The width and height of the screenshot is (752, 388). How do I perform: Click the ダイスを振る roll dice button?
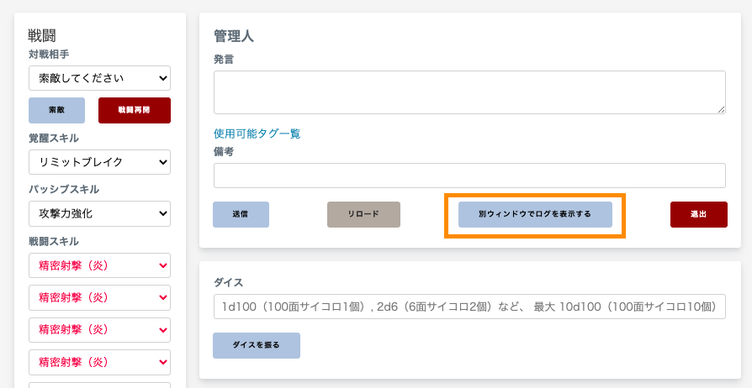point(257,345)
